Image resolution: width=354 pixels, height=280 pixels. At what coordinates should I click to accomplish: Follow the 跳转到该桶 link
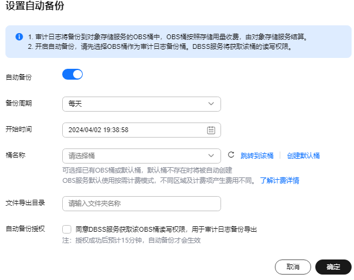(x=257, y=156)
